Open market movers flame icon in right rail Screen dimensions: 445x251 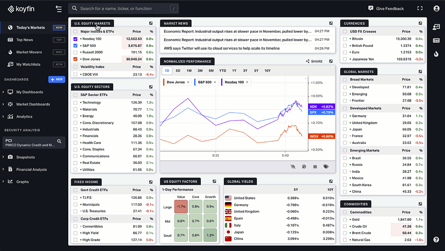coord(436,54)
